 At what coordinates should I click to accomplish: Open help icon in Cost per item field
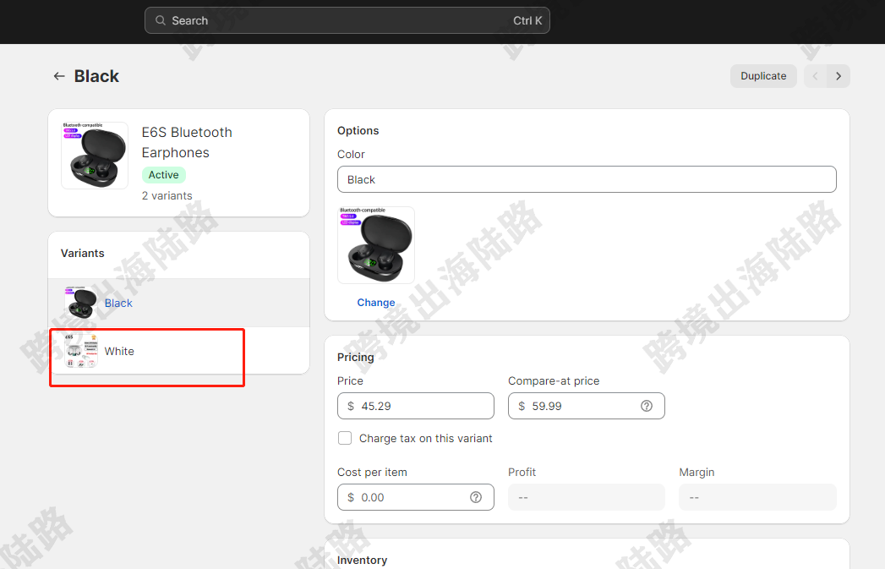click(x=476, y=497)
